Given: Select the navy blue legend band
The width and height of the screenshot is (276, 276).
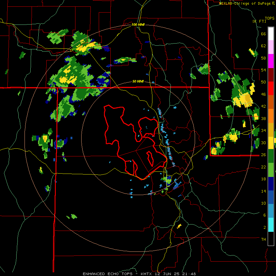Looking at the screenshot, I should pos(271,184).
